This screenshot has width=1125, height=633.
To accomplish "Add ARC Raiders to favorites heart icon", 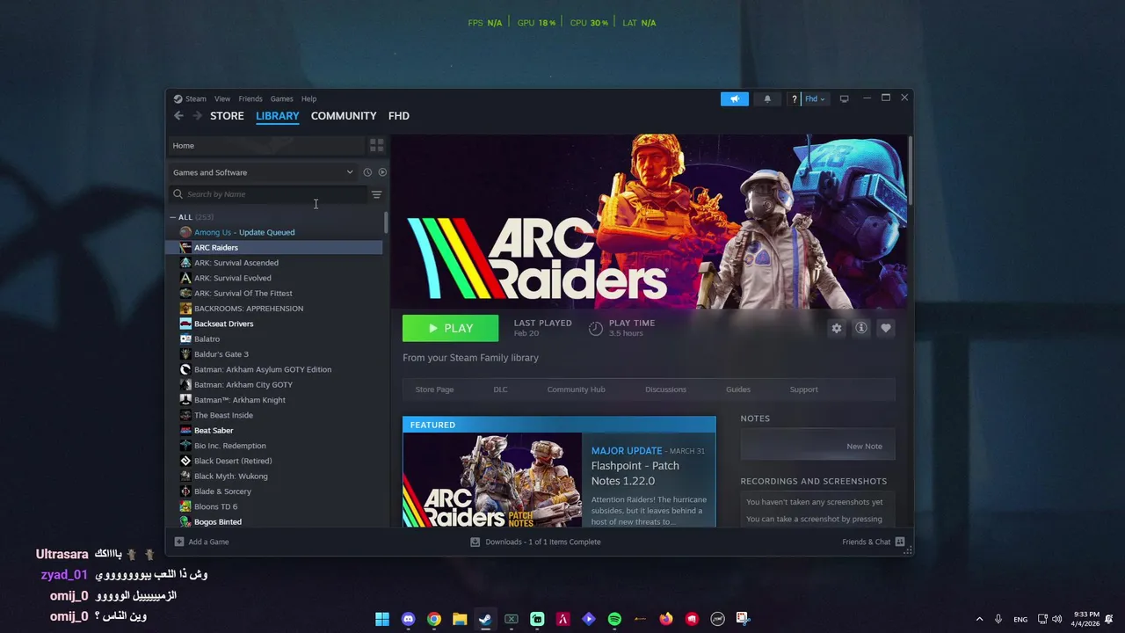I will tap(886, 328).
